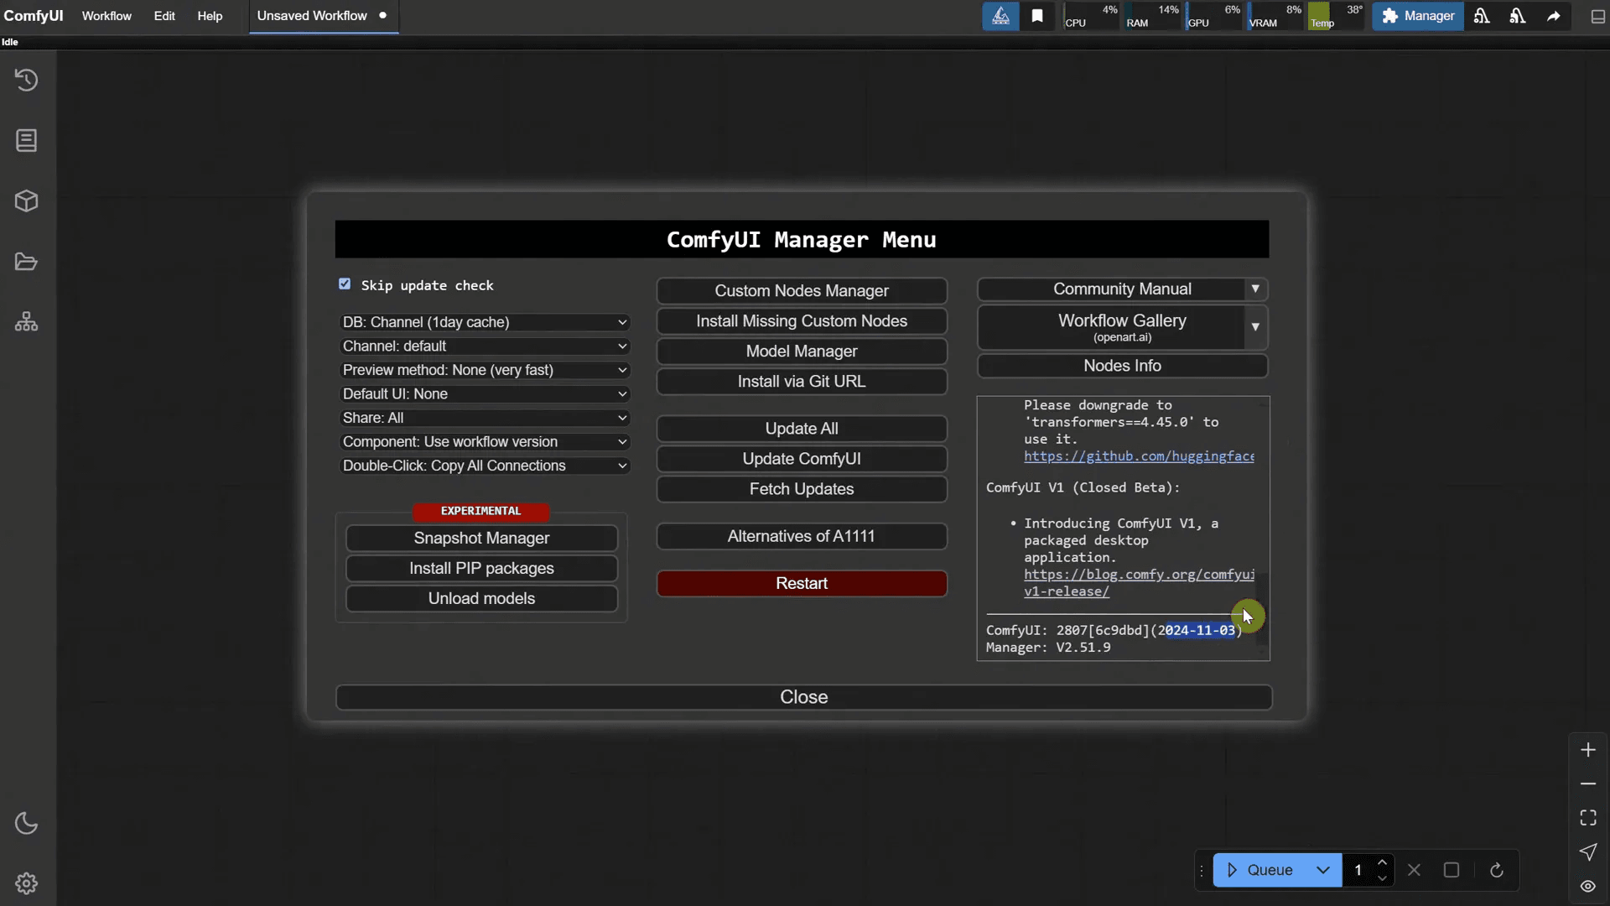Click Nodes Info button
This screenshot has height=906, width=1610.
(x=1122, y=366)
